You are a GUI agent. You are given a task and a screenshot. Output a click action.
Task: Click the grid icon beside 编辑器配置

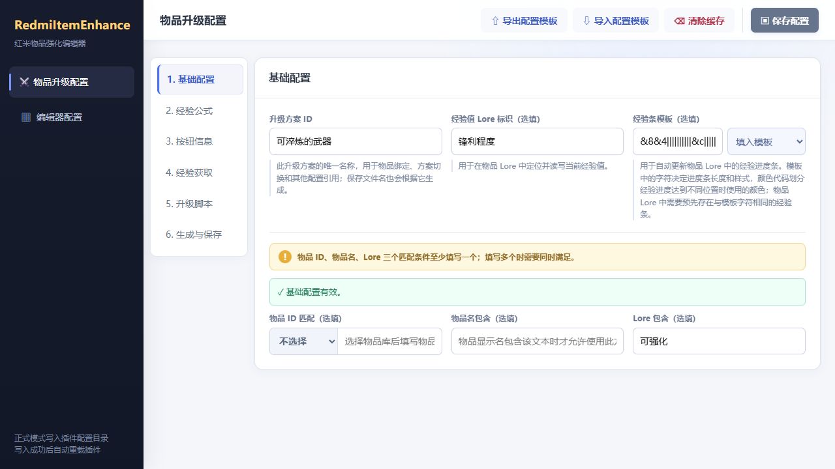point(26,117)
